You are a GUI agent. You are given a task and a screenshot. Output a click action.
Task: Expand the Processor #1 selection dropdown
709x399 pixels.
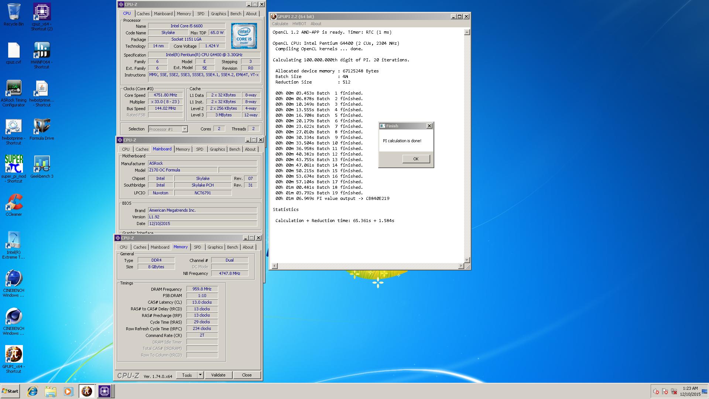[x=185, y=129]
